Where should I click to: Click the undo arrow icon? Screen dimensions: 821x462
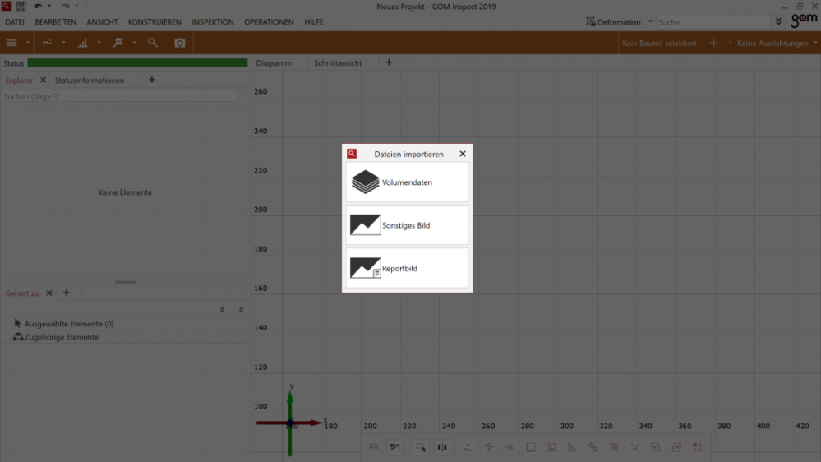[38, 6]
